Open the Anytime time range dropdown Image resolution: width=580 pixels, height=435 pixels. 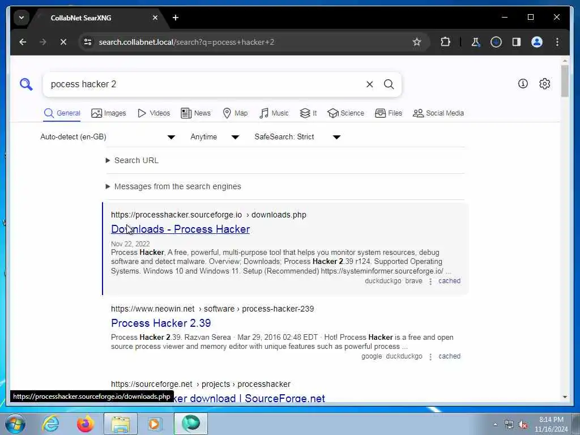click(x=215, y=137)
